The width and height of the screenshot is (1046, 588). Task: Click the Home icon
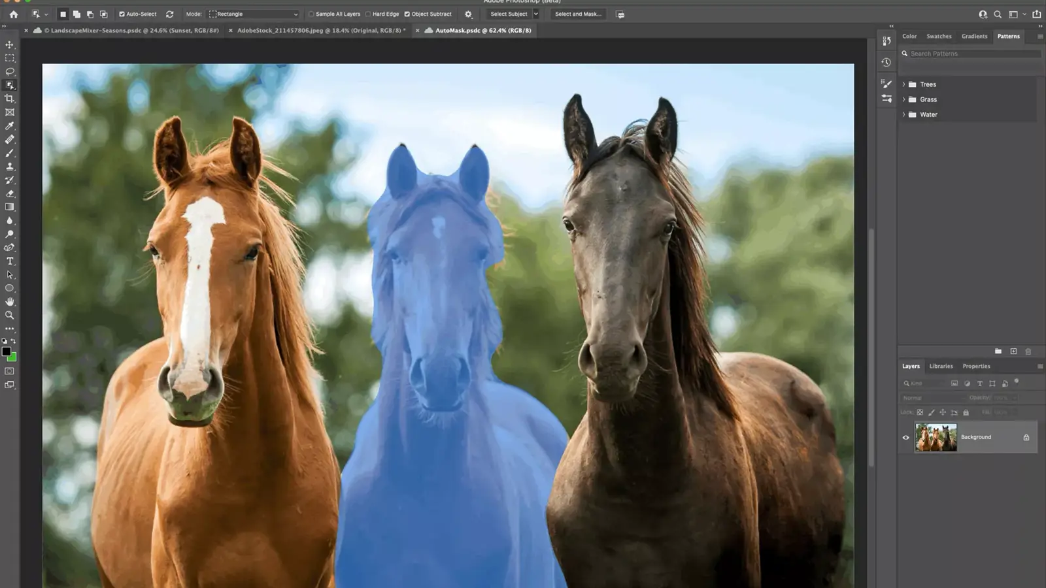(x=14, y=14)
